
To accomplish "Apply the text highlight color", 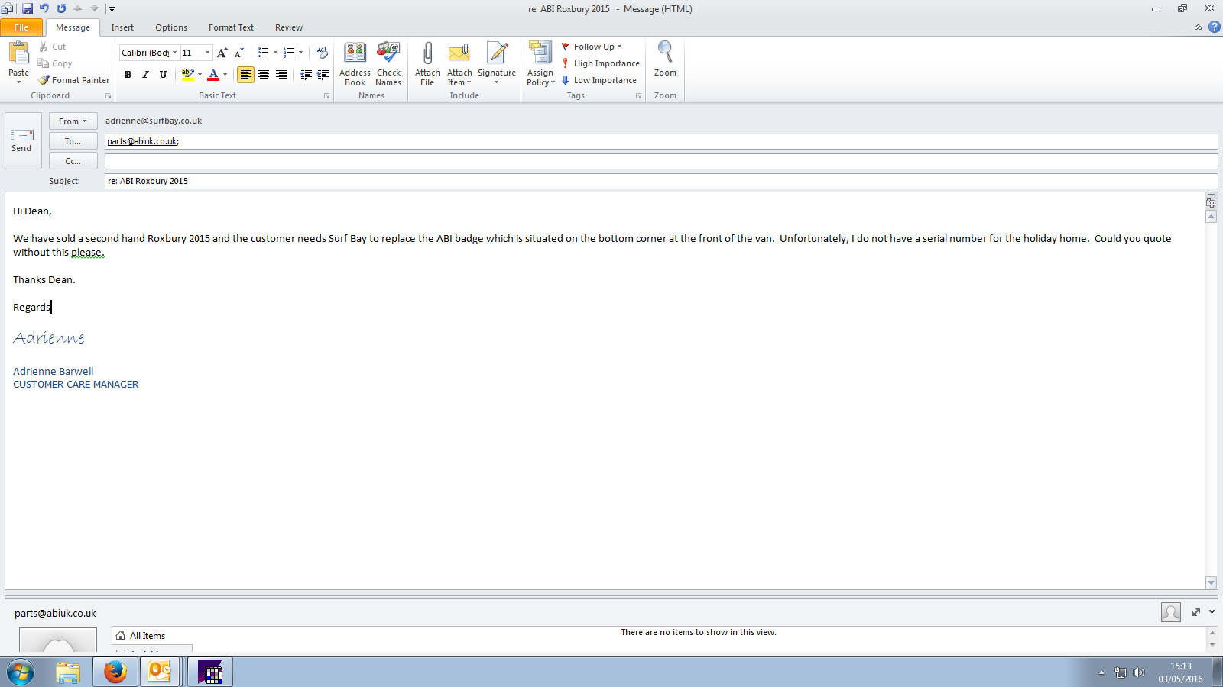I will (x=187, y=74).
